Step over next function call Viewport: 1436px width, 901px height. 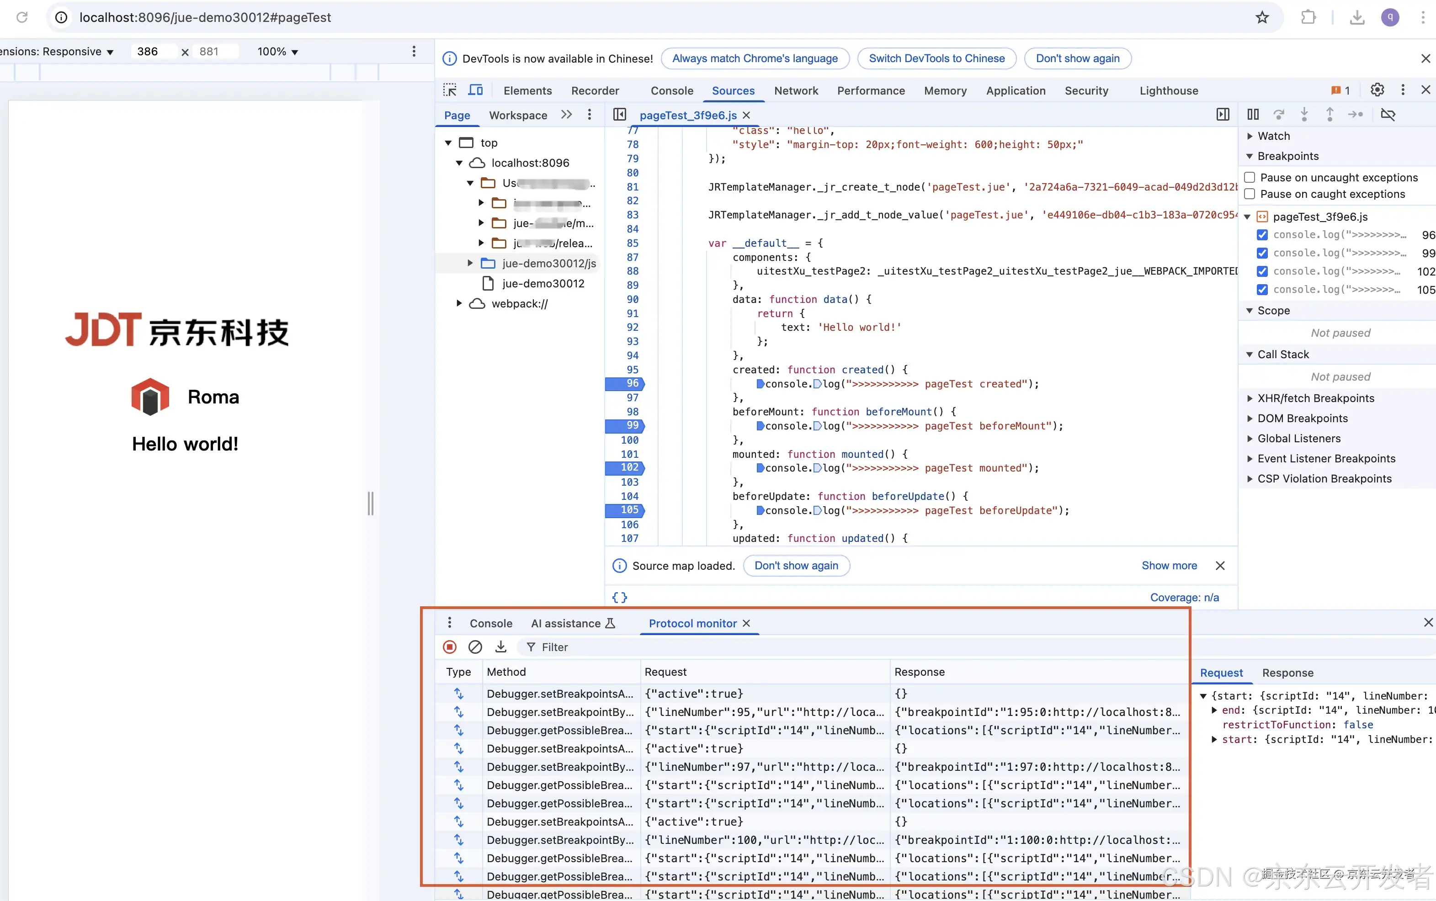pos(1280,114)
